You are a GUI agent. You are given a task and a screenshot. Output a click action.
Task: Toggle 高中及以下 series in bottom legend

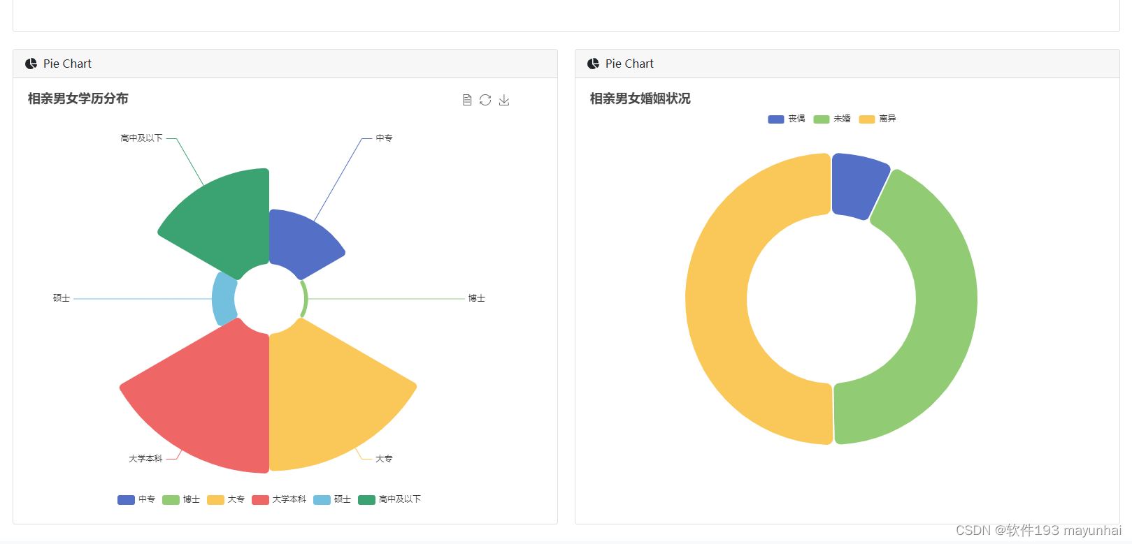[389, 499]
